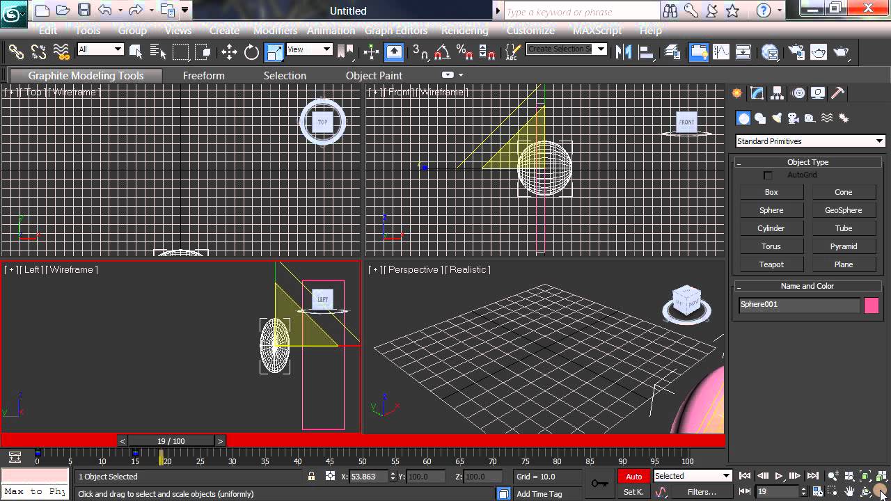Select the Link tool in main toolbar
891x501 pixels.
coord(15,51)
